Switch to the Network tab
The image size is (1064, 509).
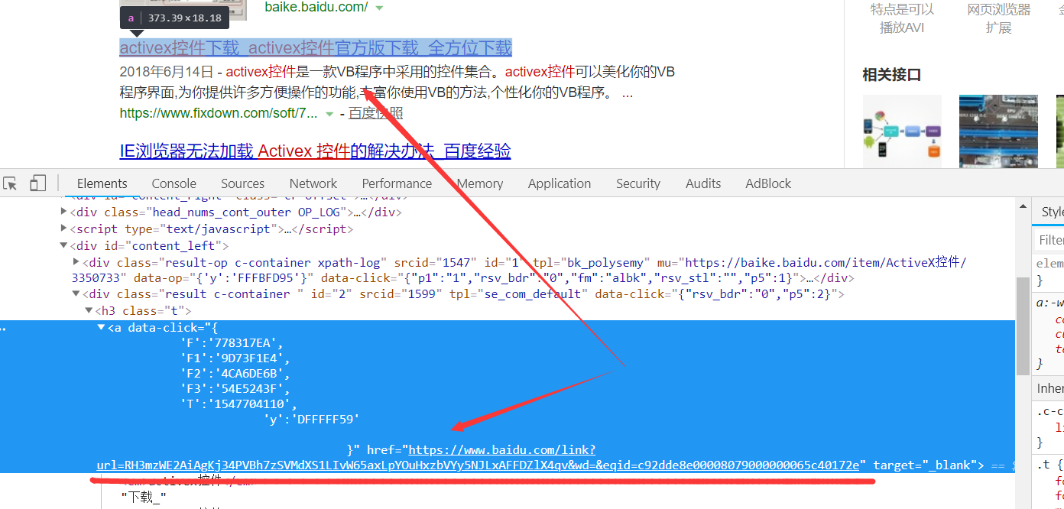313,183
